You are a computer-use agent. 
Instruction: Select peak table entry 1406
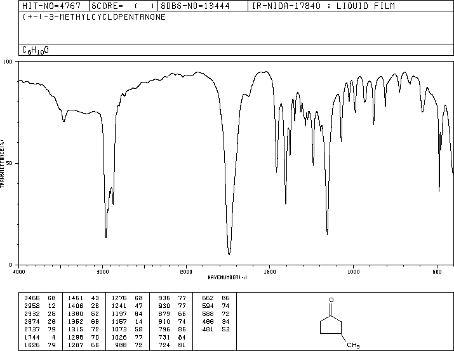coord(76,306)
